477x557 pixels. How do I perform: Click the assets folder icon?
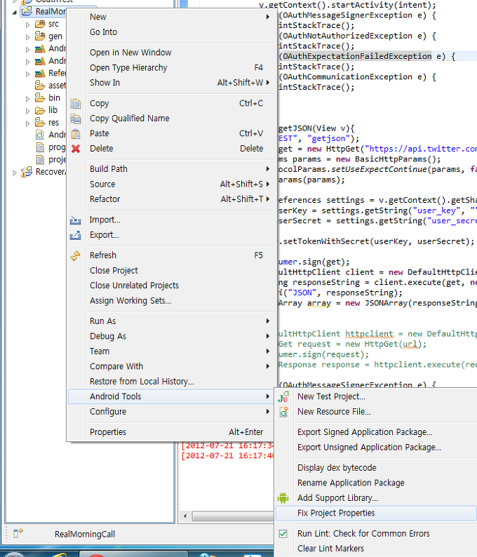coord(40,86)
